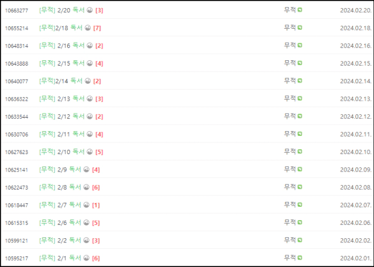The width and height of the screenshot is (374, 267).
Task: View the [7] comments on the 2/18 post
Action: pos(97,28)
